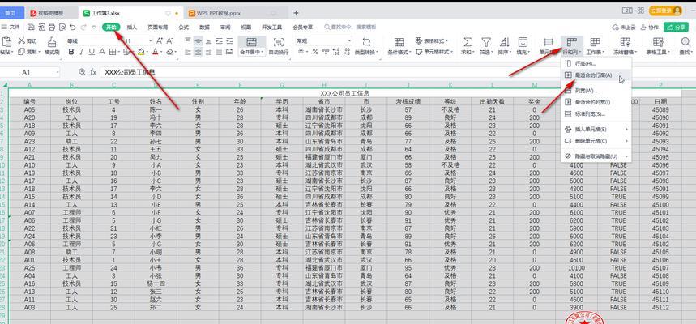
Task: Toggle middle vertical alignment
Action: [x=198, y=40]
